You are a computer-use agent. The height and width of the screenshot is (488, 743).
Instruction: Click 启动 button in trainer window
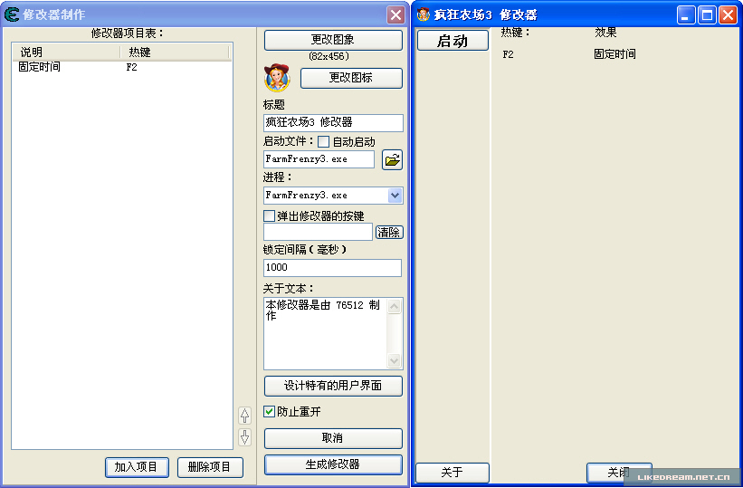coord(452,41)
